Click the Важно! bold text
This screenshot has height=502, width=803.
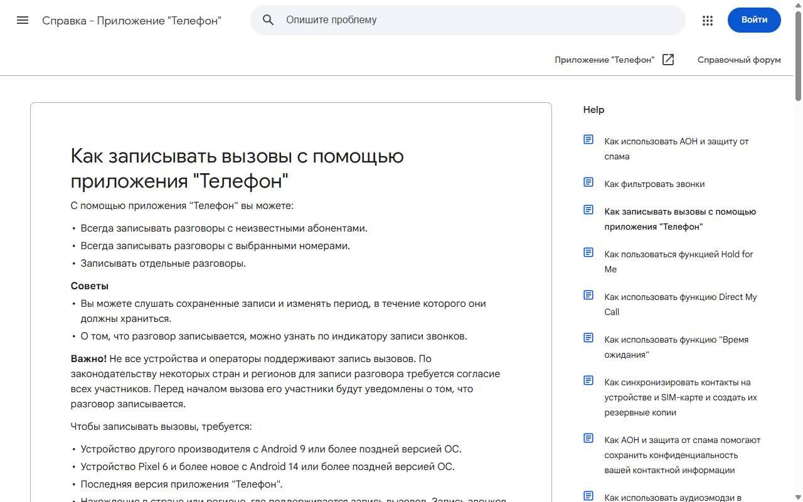pyautogui.click(x=88, y=358)
